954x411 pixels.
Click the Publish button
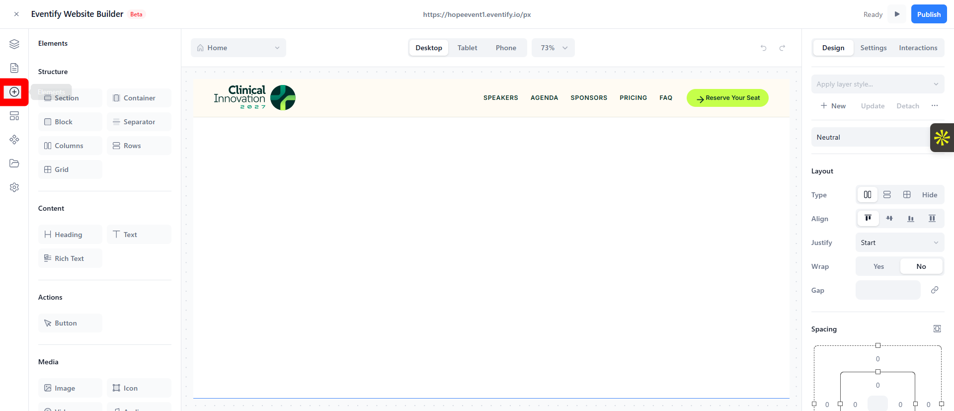click(x=929, y=14)
